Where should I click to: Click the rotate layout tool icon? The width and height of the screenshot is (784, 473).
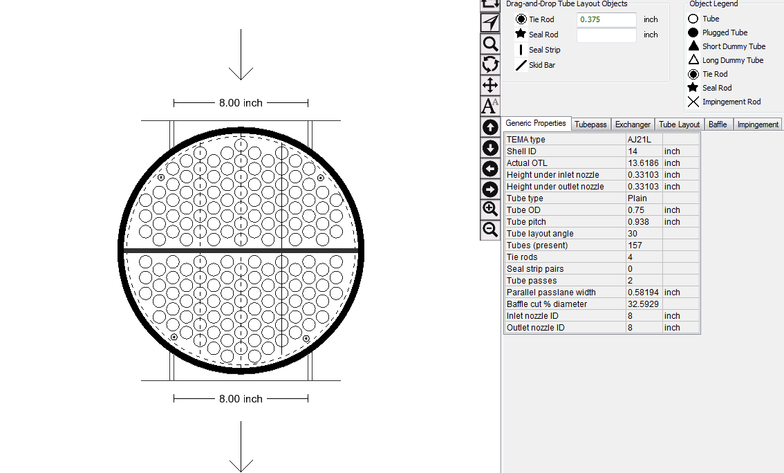pos(490,64)
